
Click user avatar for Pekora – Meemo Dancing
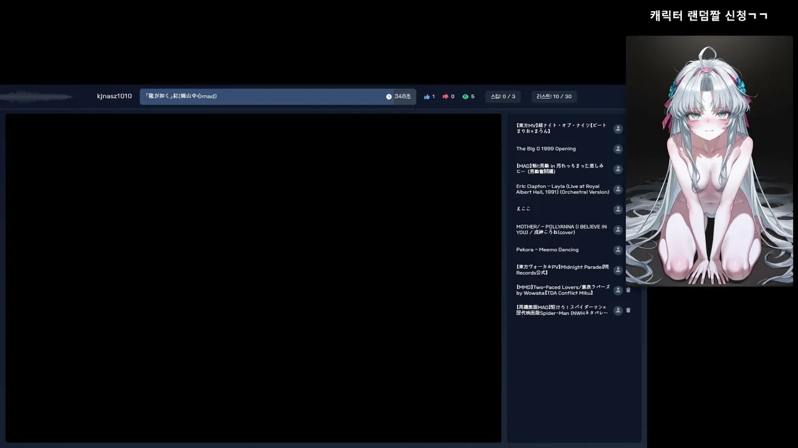(x=618, y=250)
